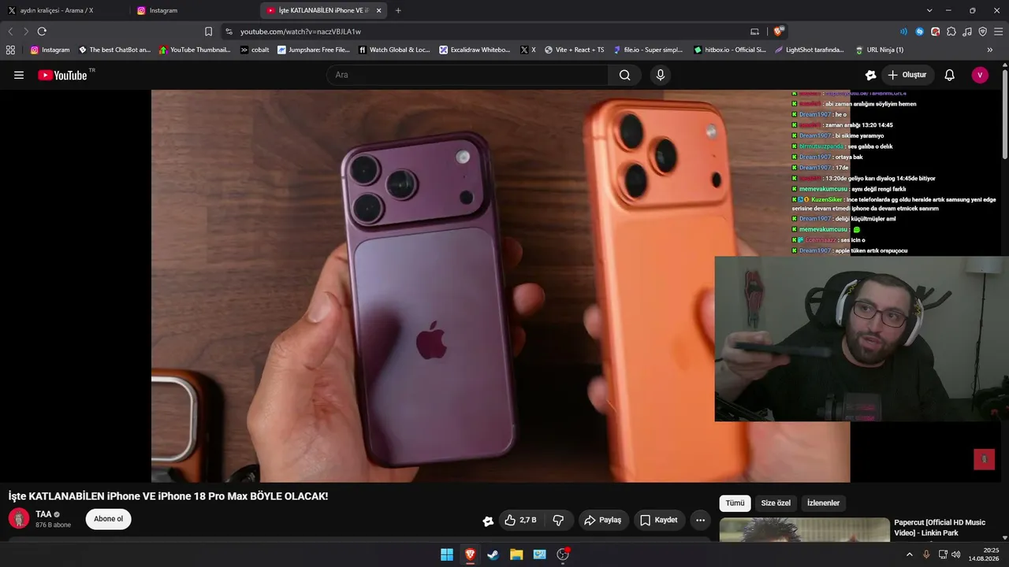Open the cobalt bookmark
This screenshot has height=567, width=1009.
(x=255, y=50)
